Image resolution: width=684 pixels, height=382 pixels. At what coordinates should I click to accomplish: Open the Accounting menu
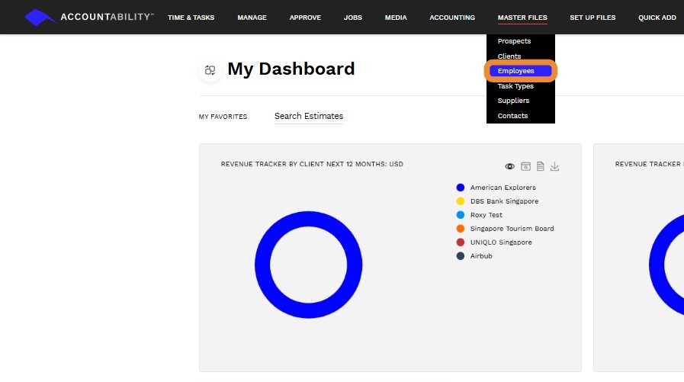click(452, 18)
